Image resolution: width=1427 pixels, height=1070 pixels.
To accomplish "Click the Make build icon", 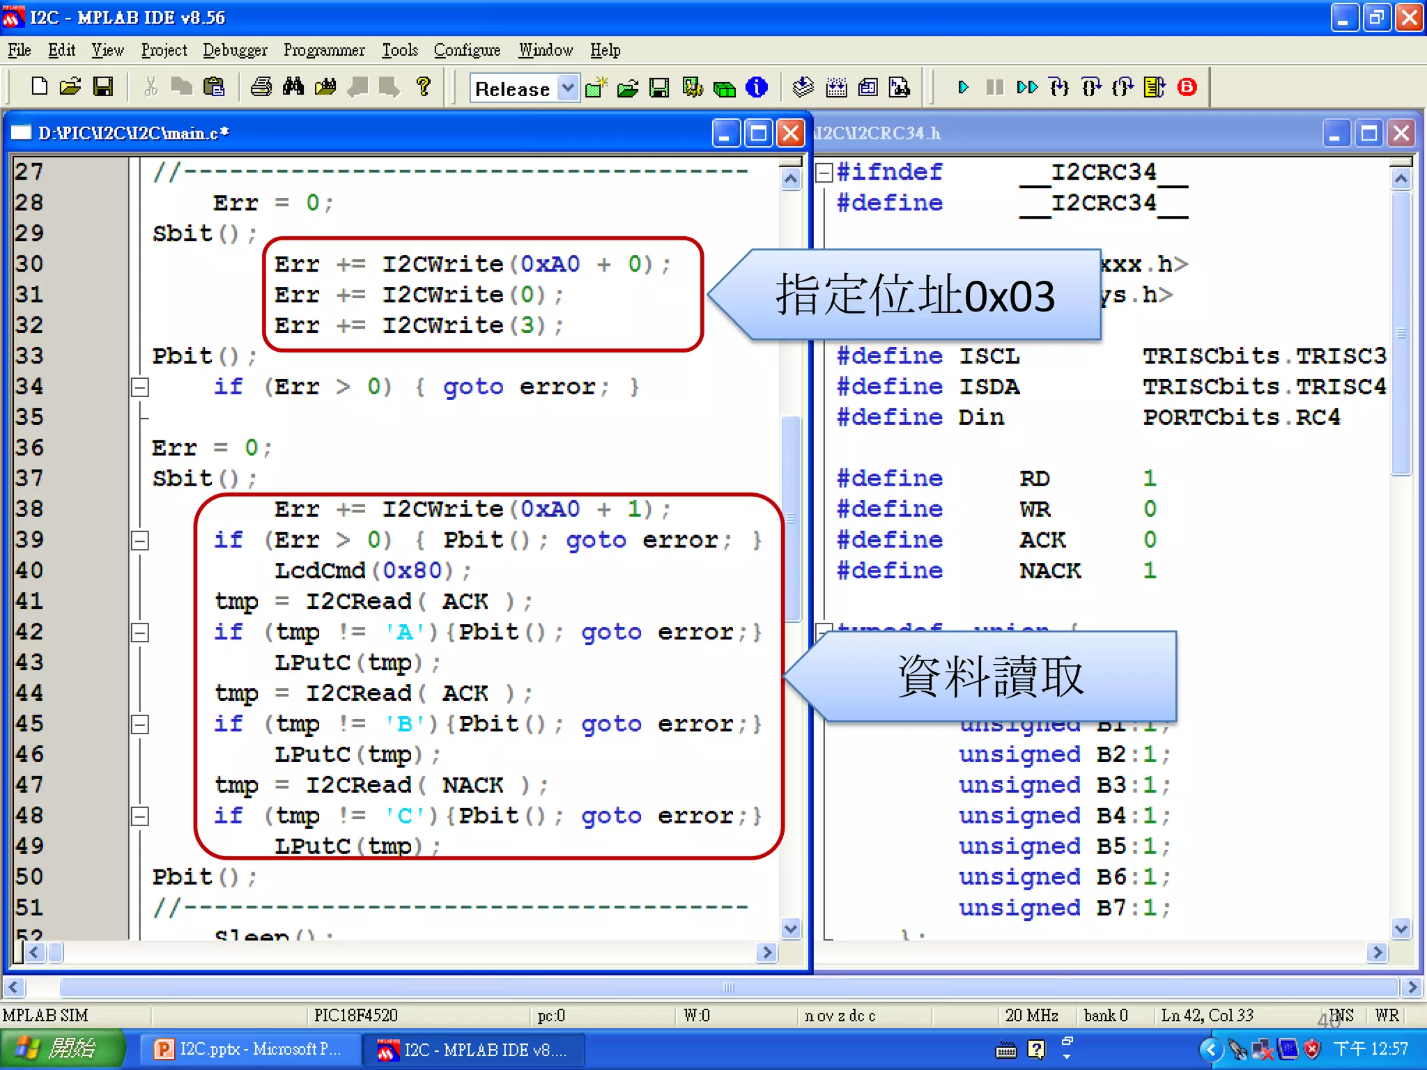I will click(x=803, y=88).
